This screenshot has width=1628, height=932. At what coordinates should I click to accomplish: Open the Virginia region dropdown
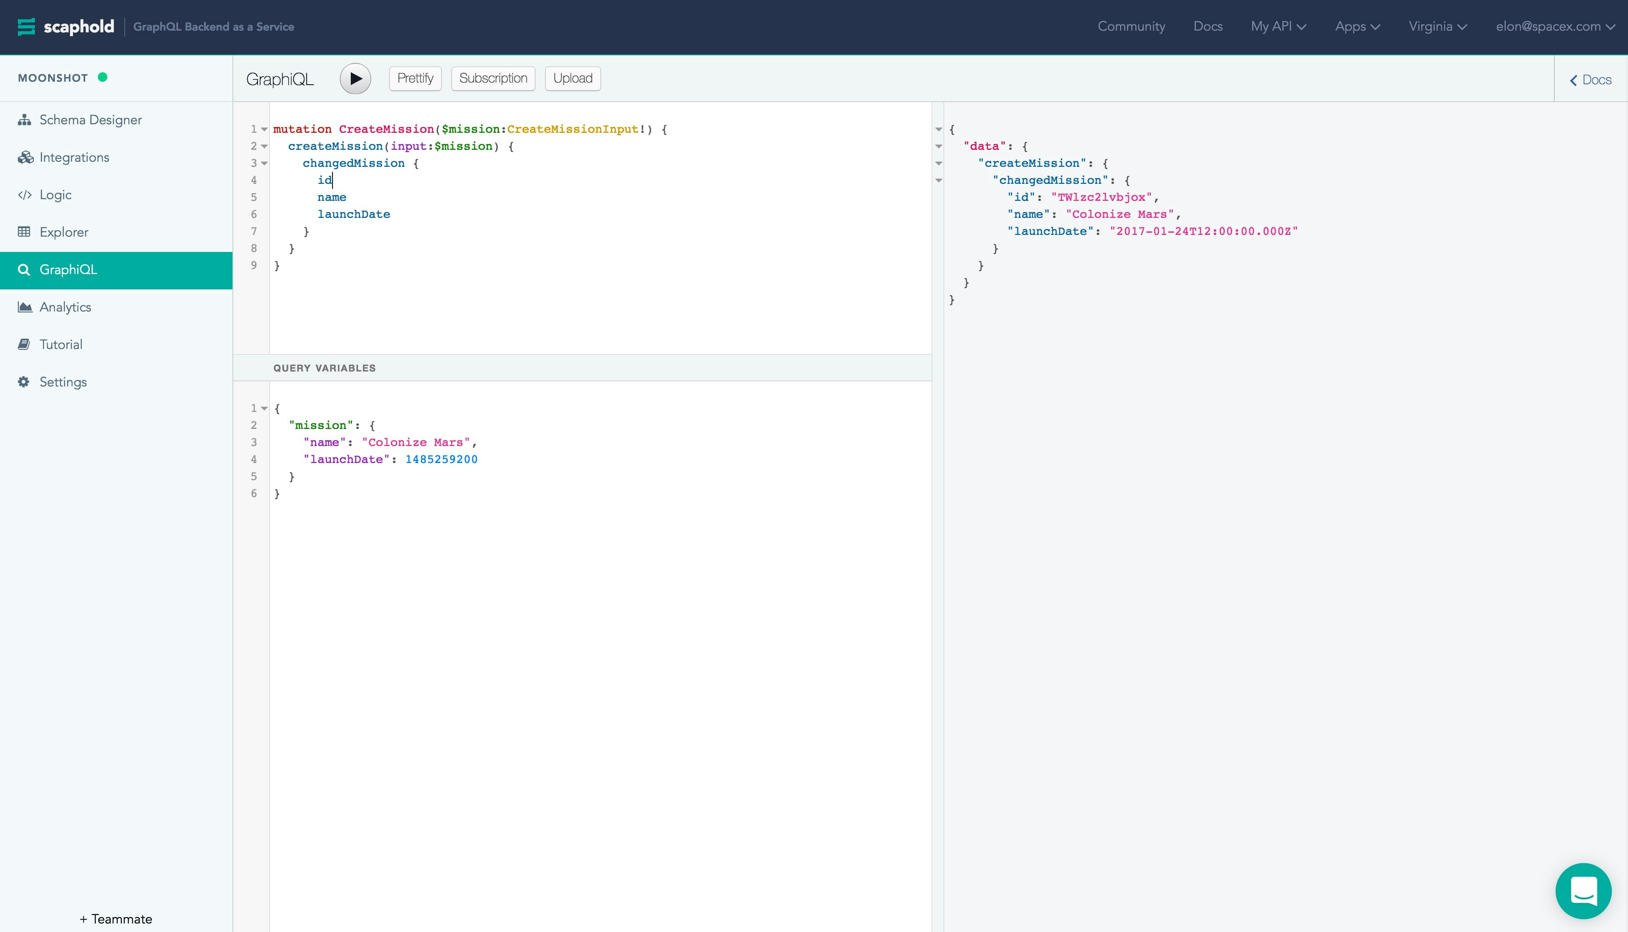1437,27
